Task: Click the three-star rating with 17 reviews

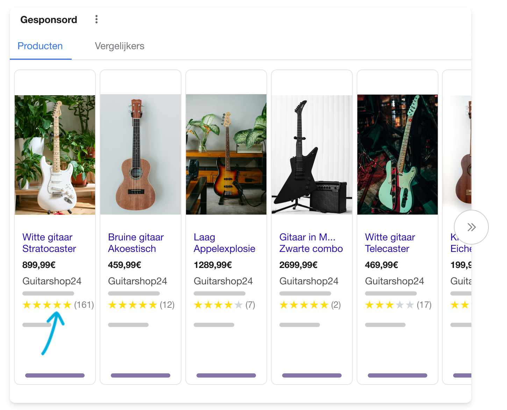Action: [x=390, y=305]
